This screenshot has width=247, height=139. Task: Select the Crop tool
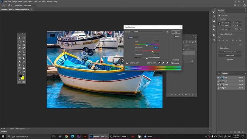pos(19,45)
